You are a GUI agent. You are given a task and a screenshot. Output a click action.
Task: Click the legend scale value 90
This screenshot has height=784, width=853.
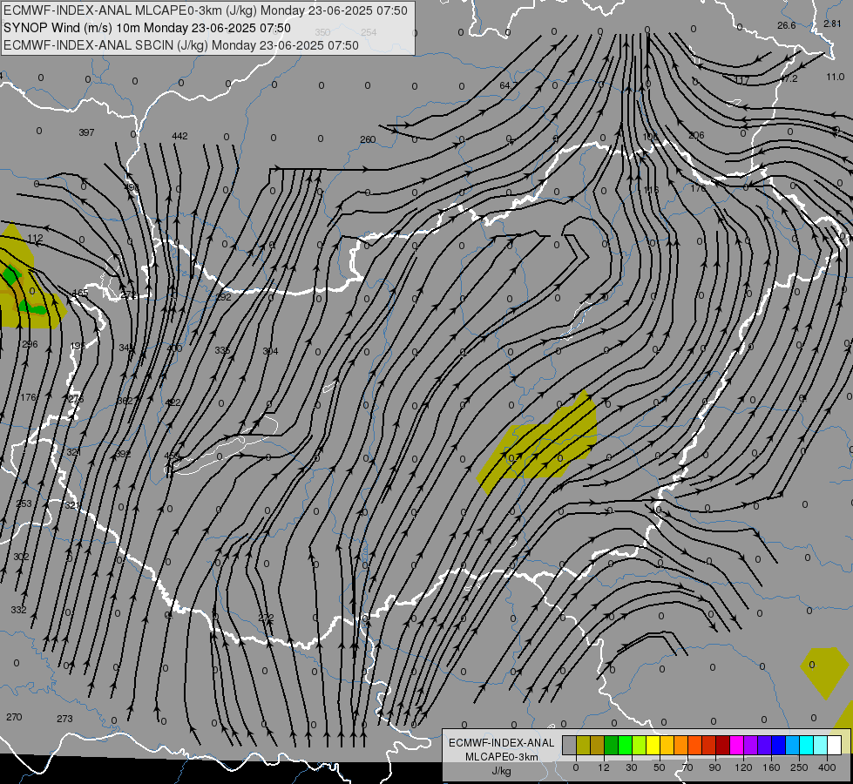click(x=714, y=767)
